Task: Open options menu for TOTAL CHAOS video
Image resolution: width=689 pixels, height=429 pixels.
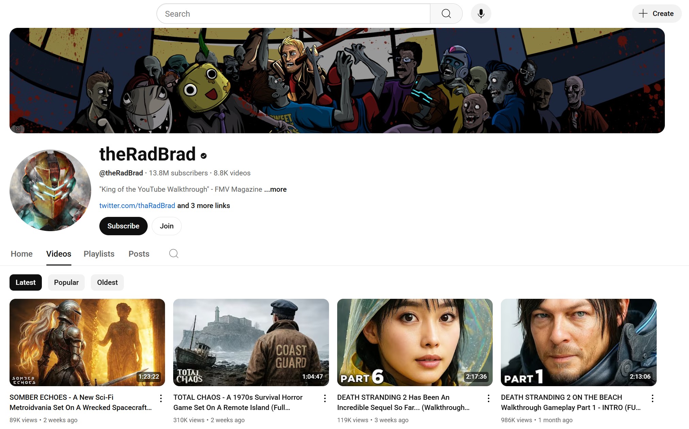Action: 325,398
